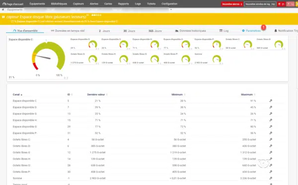Screen dimensions: 298x185
Task: Click the pink status counter showing 12
Action: click(291, 4)
